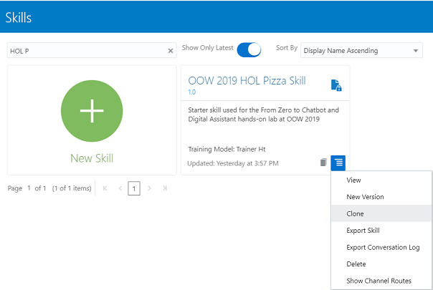This screenshot has height=290, width=433.
Task: Click Updated: Yesterday at 3:57 PM text
Action: tap(233, 163)
